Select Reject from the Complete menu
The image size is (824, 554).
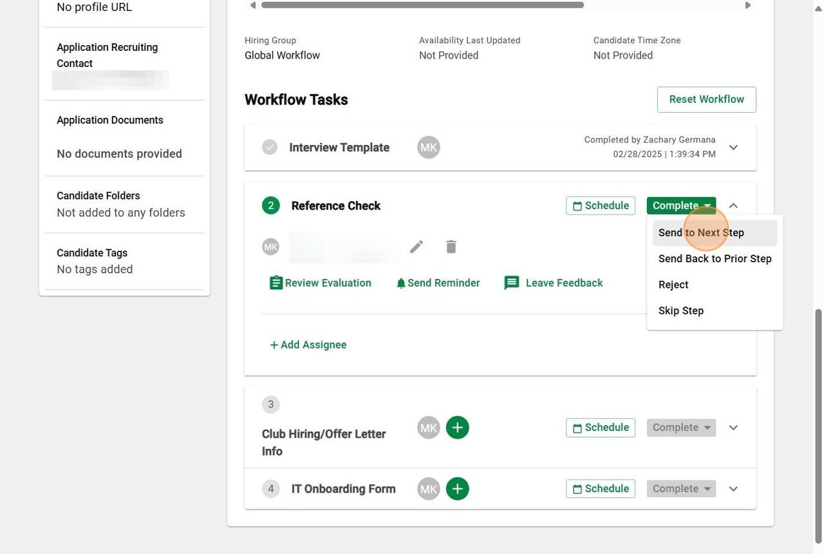[673, 285]
